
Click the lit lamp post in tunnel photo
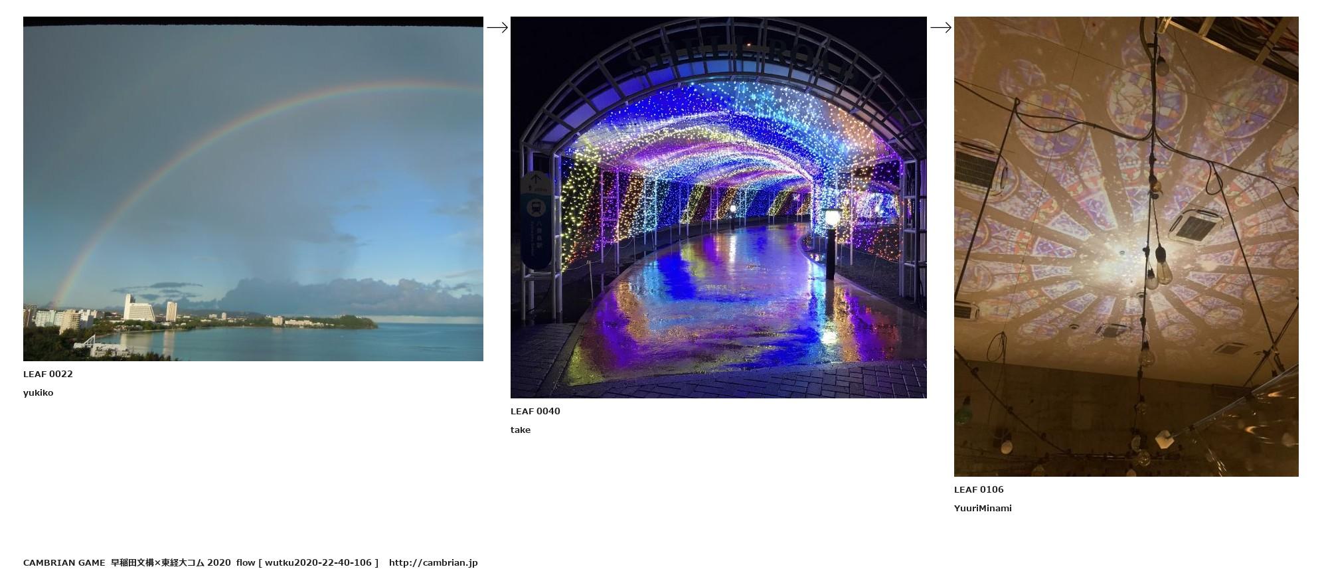pos(831,239)
